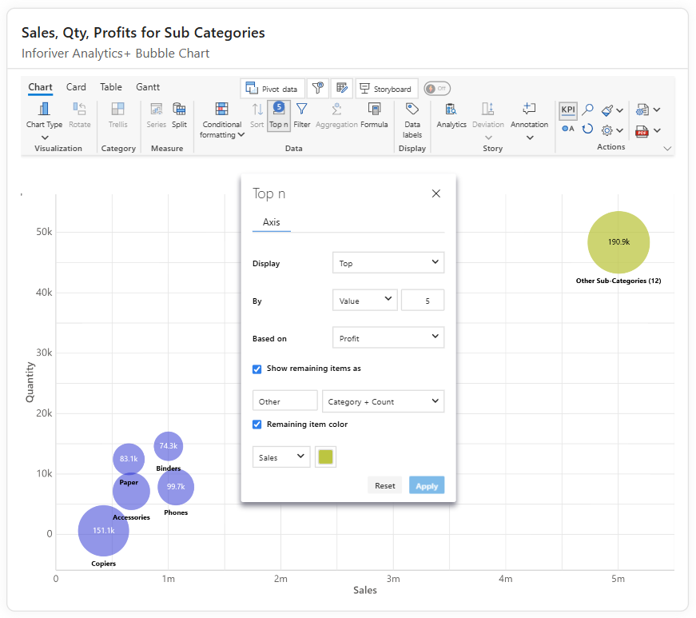The image size is (696, 618).
Task: Click the magnifier search icon
Action: pyautogui.click(x=587, y=110)
